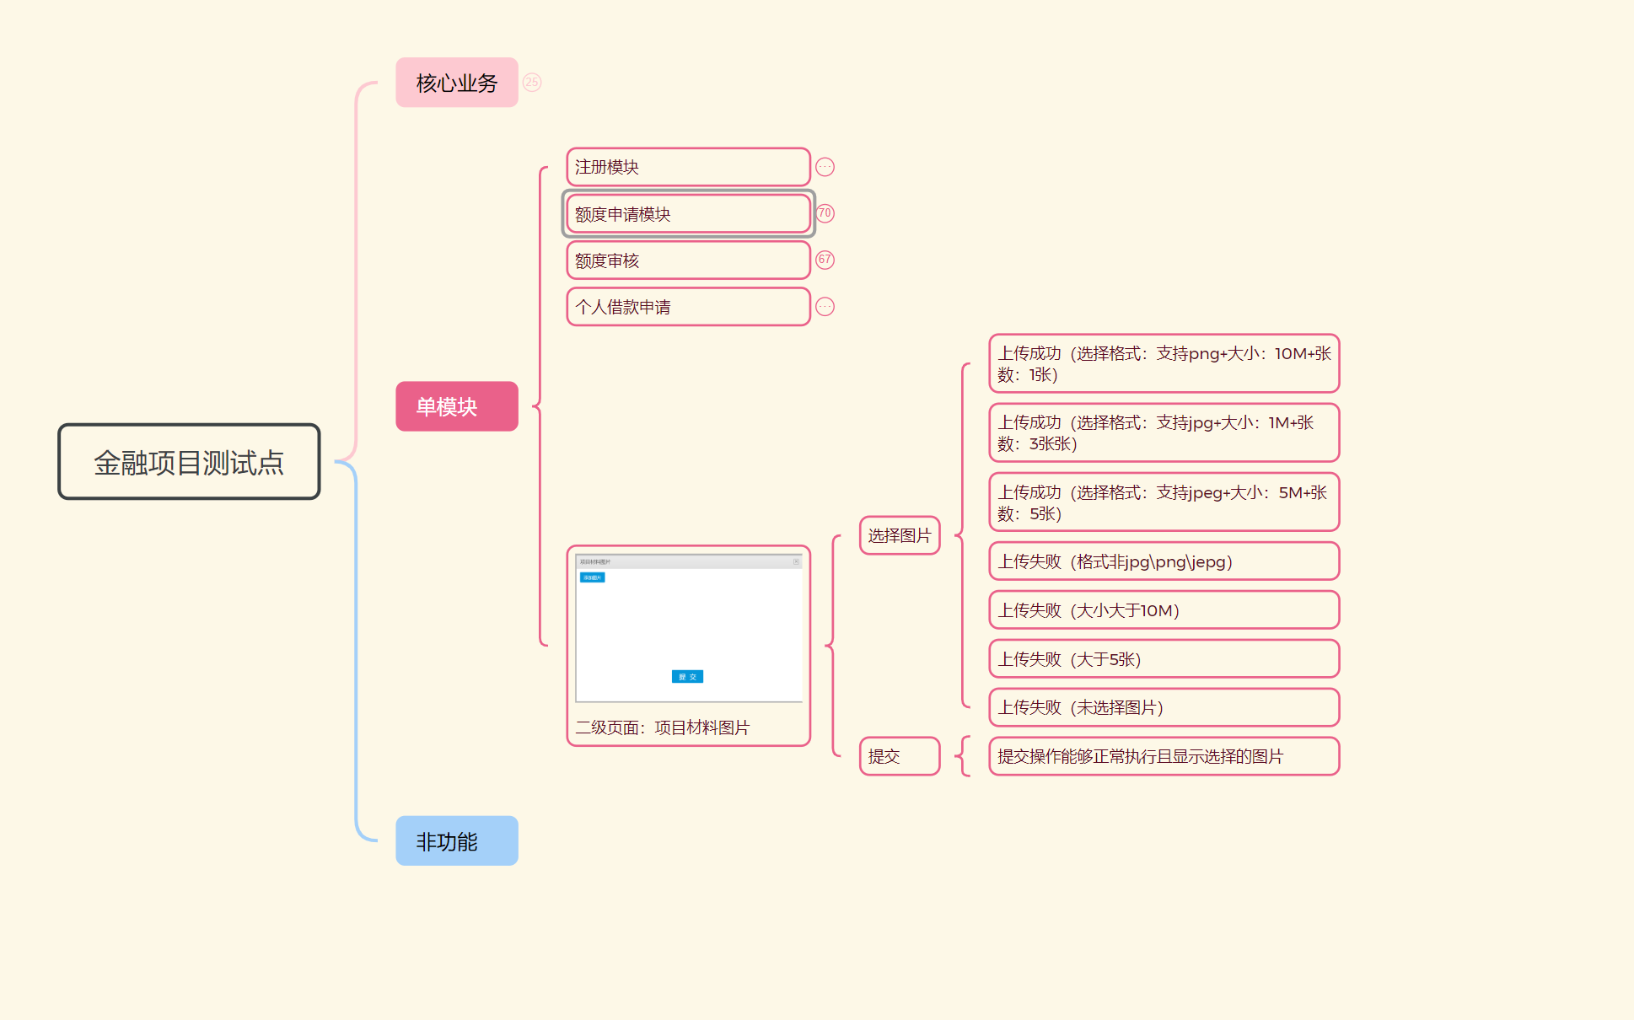
Task: Select the 选择图片 subtopic
Action: pyautogui.click(x=899, y=535)
